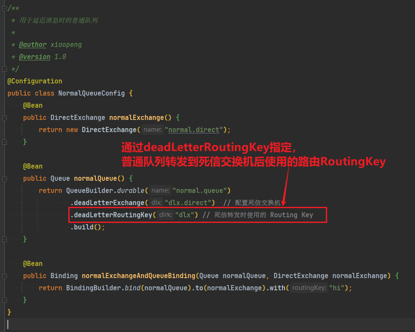Click the Javadoc closing fold marker
Screen dimensions: 415x332
coord(4,69)
